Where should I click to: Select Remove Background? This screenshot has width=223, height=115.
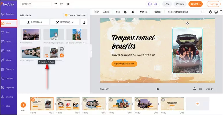click(178, 12)
